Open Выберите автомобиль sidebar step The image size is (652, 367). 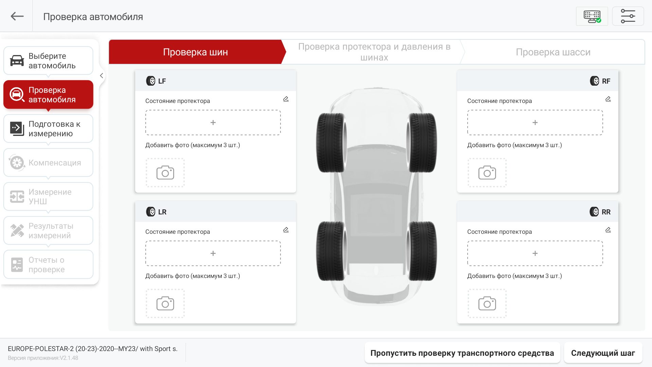(x=48, y=61)
